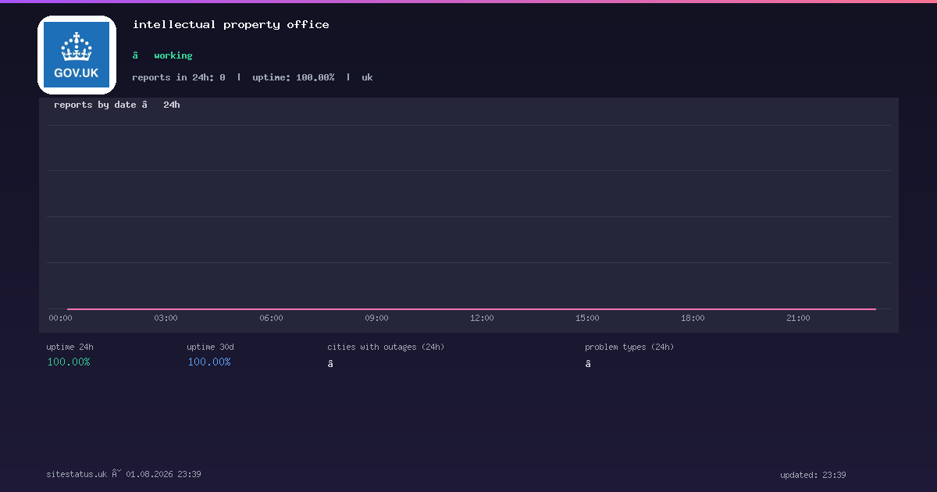Open the sitestatus.uk footer link

pos(77,474)
